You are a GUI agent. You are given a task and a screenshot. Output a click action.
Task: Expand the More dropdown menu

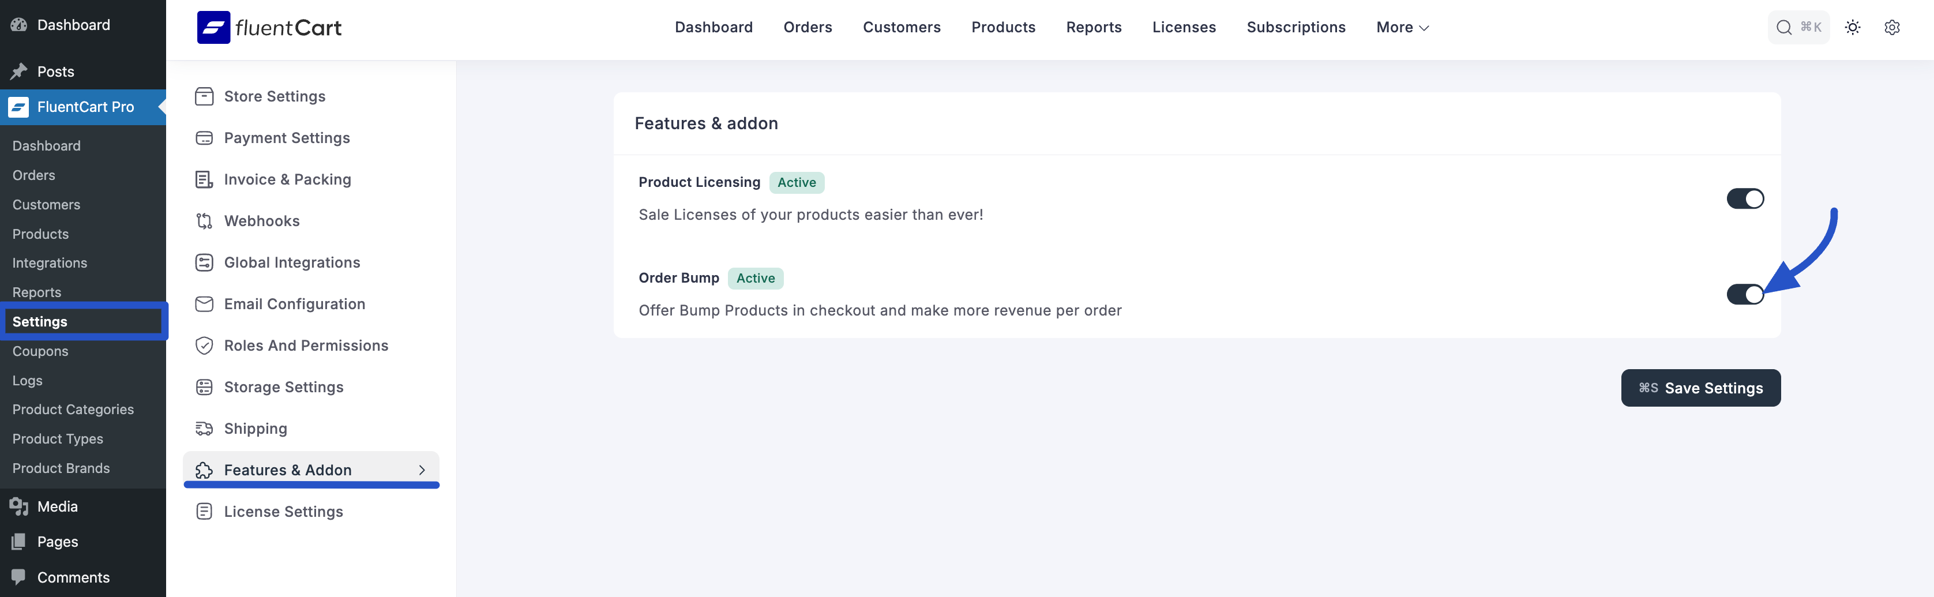pyautogui.click(x=1402, y=28)
